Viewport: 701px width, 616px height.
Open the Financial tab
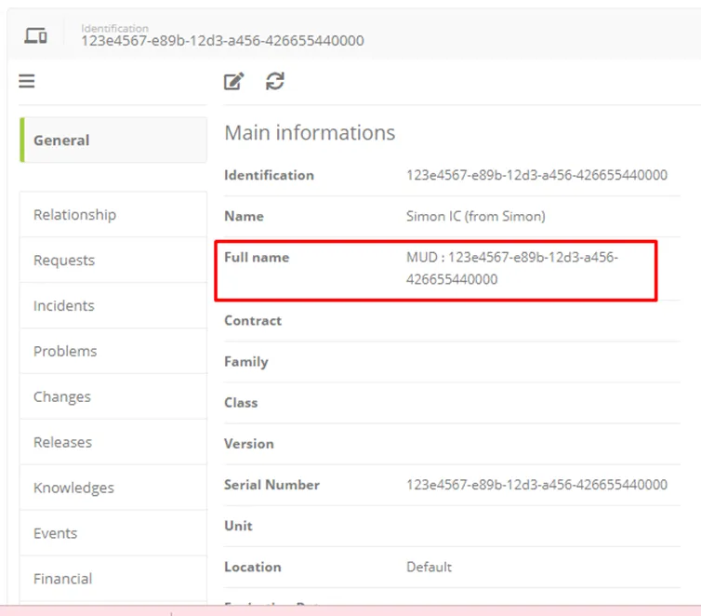113,579
